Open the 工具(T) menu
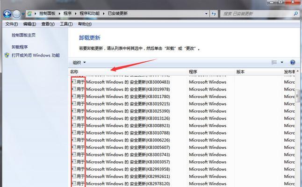The width and height of the screenshot is (302, 187). pyautogui.click(x=66, y=24)
